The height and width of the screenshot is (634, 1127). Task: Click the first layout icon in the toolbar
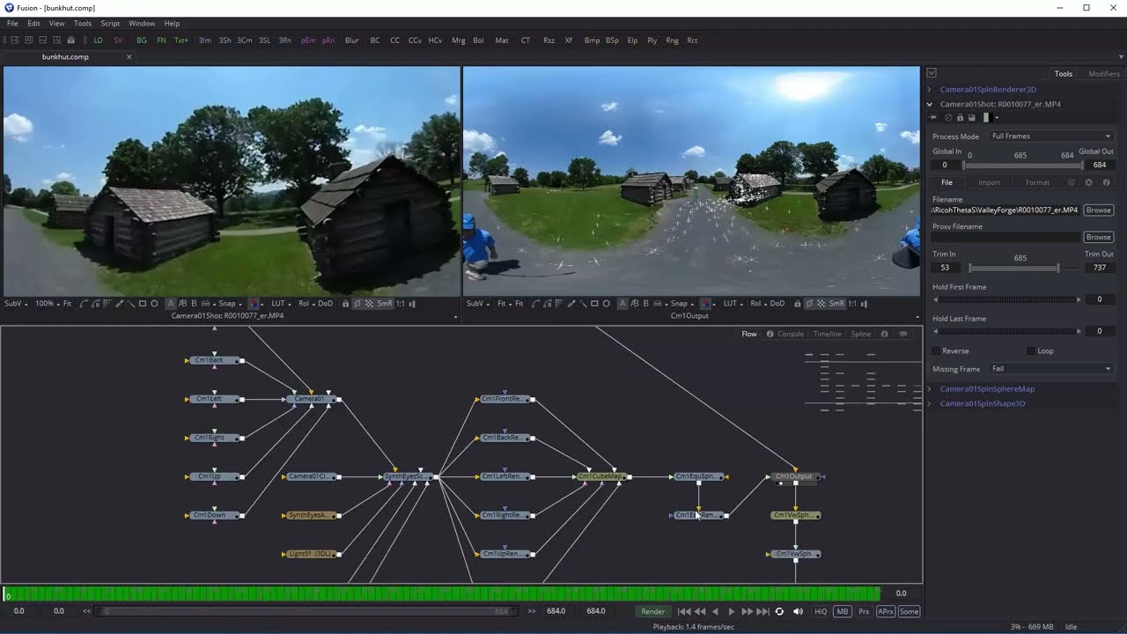coord(14,41)
